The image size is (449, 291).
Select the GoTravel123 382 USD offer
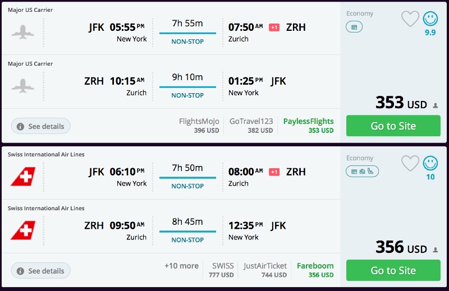251,126
